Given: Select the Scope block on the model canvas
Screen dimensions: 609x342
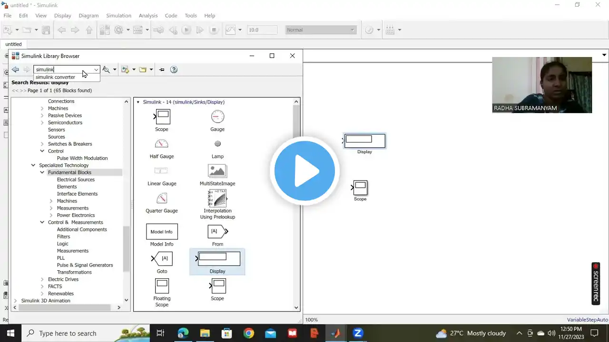Looking at the screenshot, I should [x=360, y=188].
